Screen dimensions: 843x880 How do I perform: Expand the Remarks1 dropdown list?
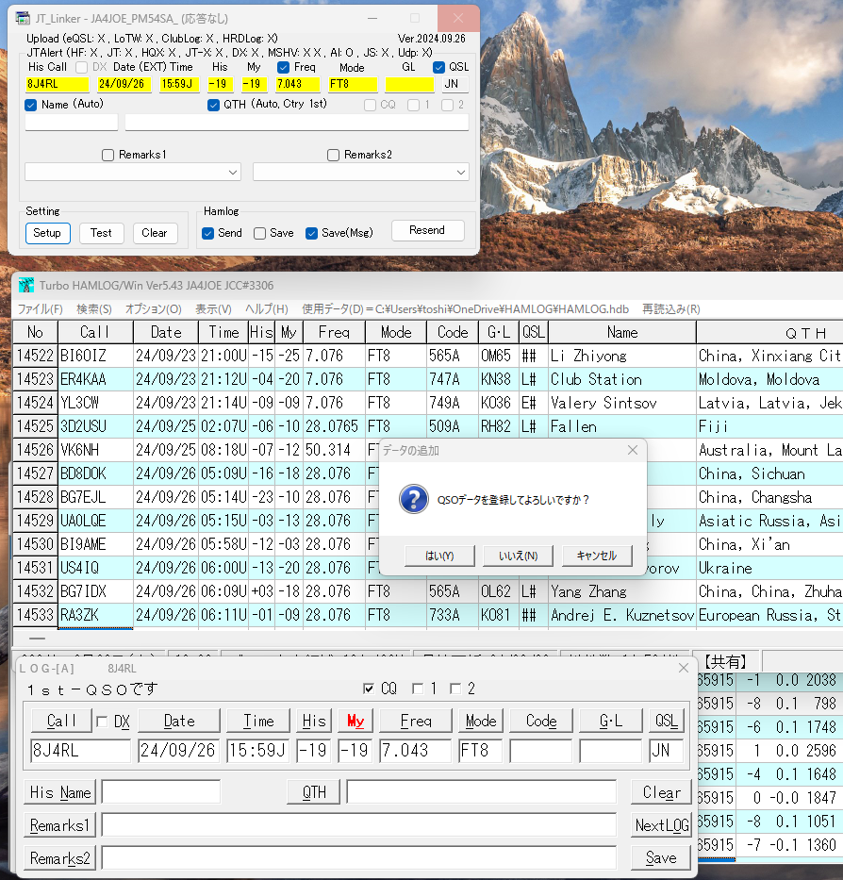pyautogui.click(x=233, y=173)
